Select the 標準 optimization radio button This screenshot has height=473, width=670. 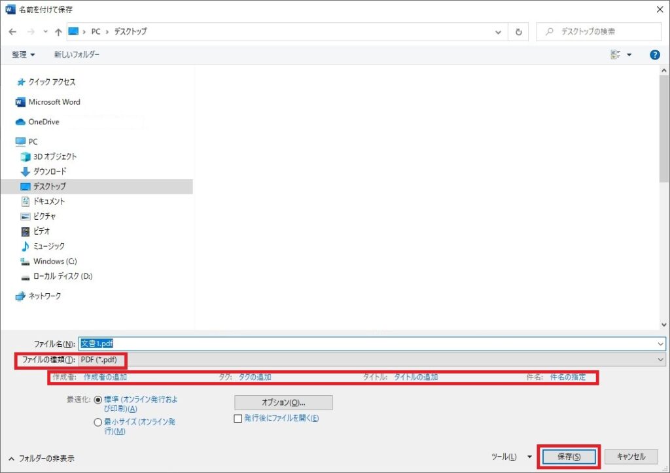pyautogui.click(x=98, y=399)
